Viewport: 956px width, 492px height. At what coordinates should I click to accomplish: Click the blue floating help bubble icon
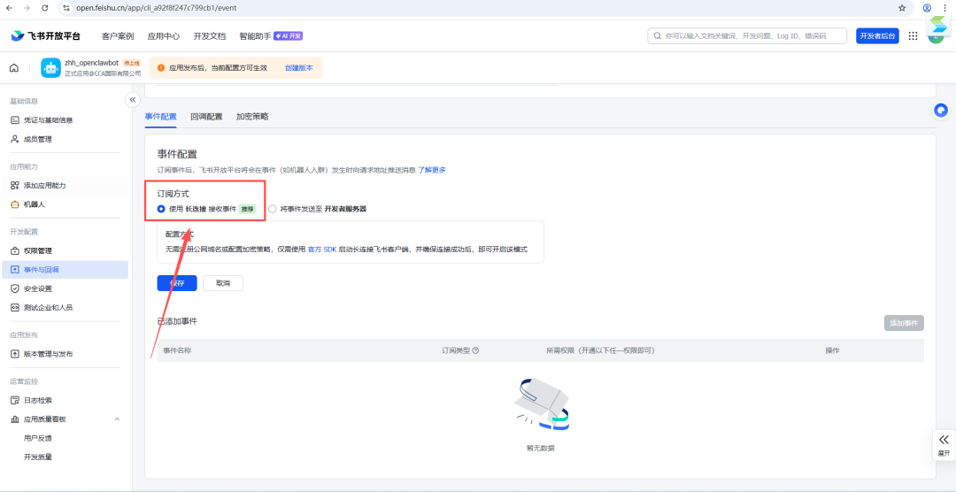941,111
